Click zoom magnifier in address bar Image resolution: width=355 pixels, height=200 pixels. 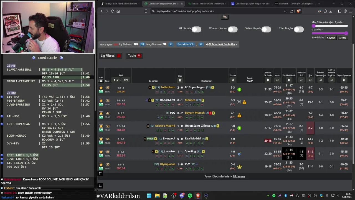(x=285, y=11)
